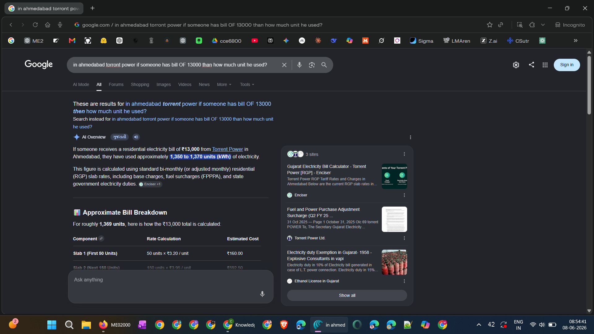Expand the Tools dropdown
594x334 pixels.
pos(247,84)
